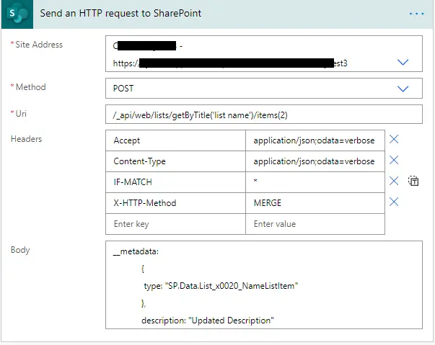Click the empty Enter value field
This screenshot has height=345, width=435.
click(315, 224)
